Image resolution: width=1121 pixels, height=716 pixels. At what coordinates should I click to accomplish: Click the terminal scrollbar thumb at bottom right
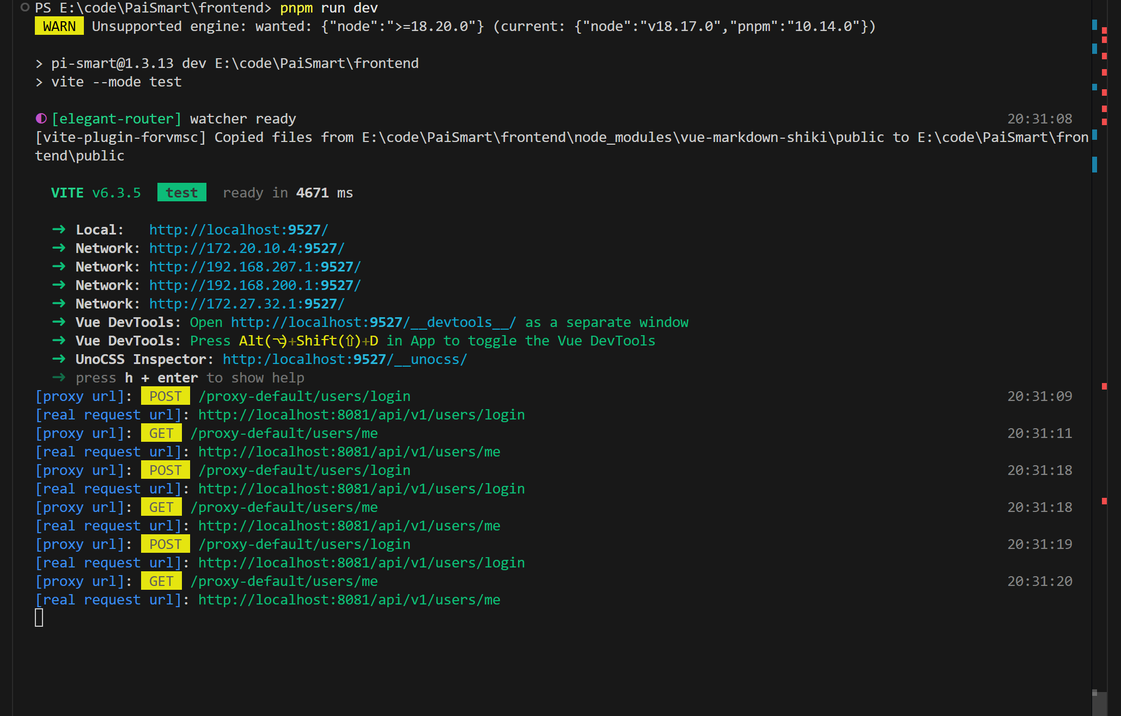(1100, 703)
